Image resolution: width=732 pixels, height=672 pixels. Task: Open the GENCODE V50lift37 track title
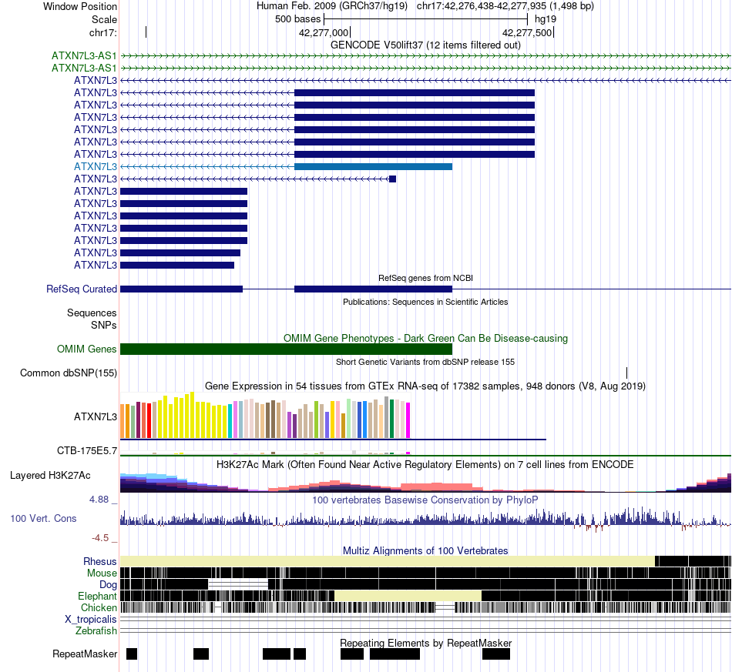pos(425,45)
